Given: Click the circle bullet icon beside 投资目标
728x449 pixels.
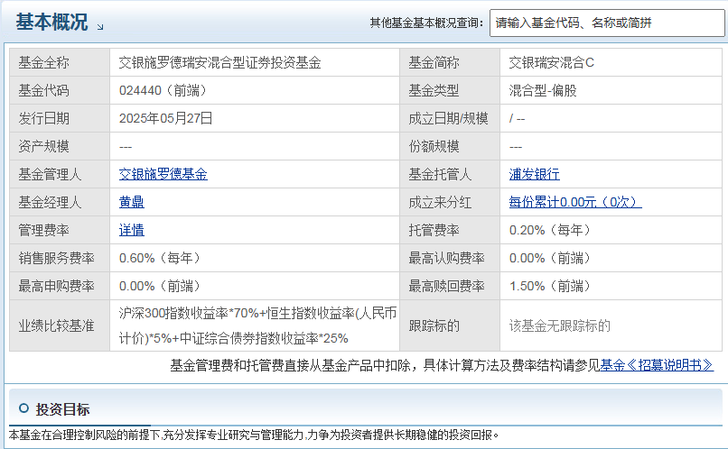Looking at the screenshot, I should [23, 408].
